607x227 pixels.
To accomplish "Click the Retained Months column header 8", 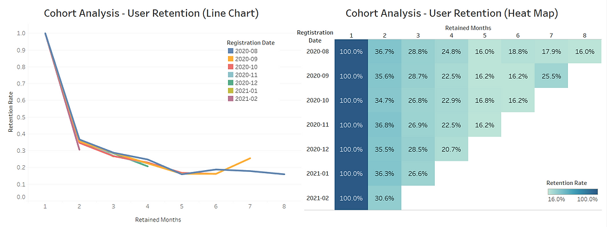I will tap(585, 36).
